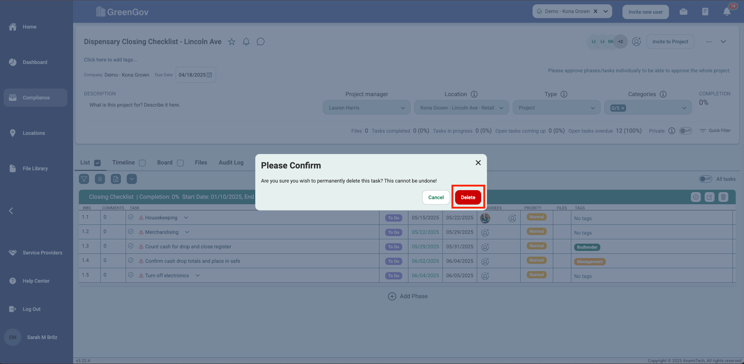Click To Do status of Housekeeping
This screenshot has height=364, width=744.
pos(394,218)
